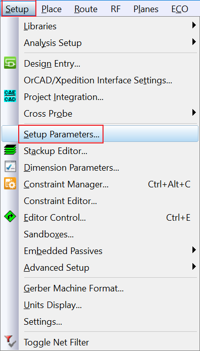The height and width of the screenshot is (351, 200).
Task: Click the green layered Stackup Editor icon
Action: pos(10,150)
